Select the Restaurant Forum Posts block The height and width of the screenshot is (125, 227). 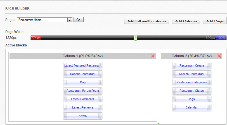[83, 91]
